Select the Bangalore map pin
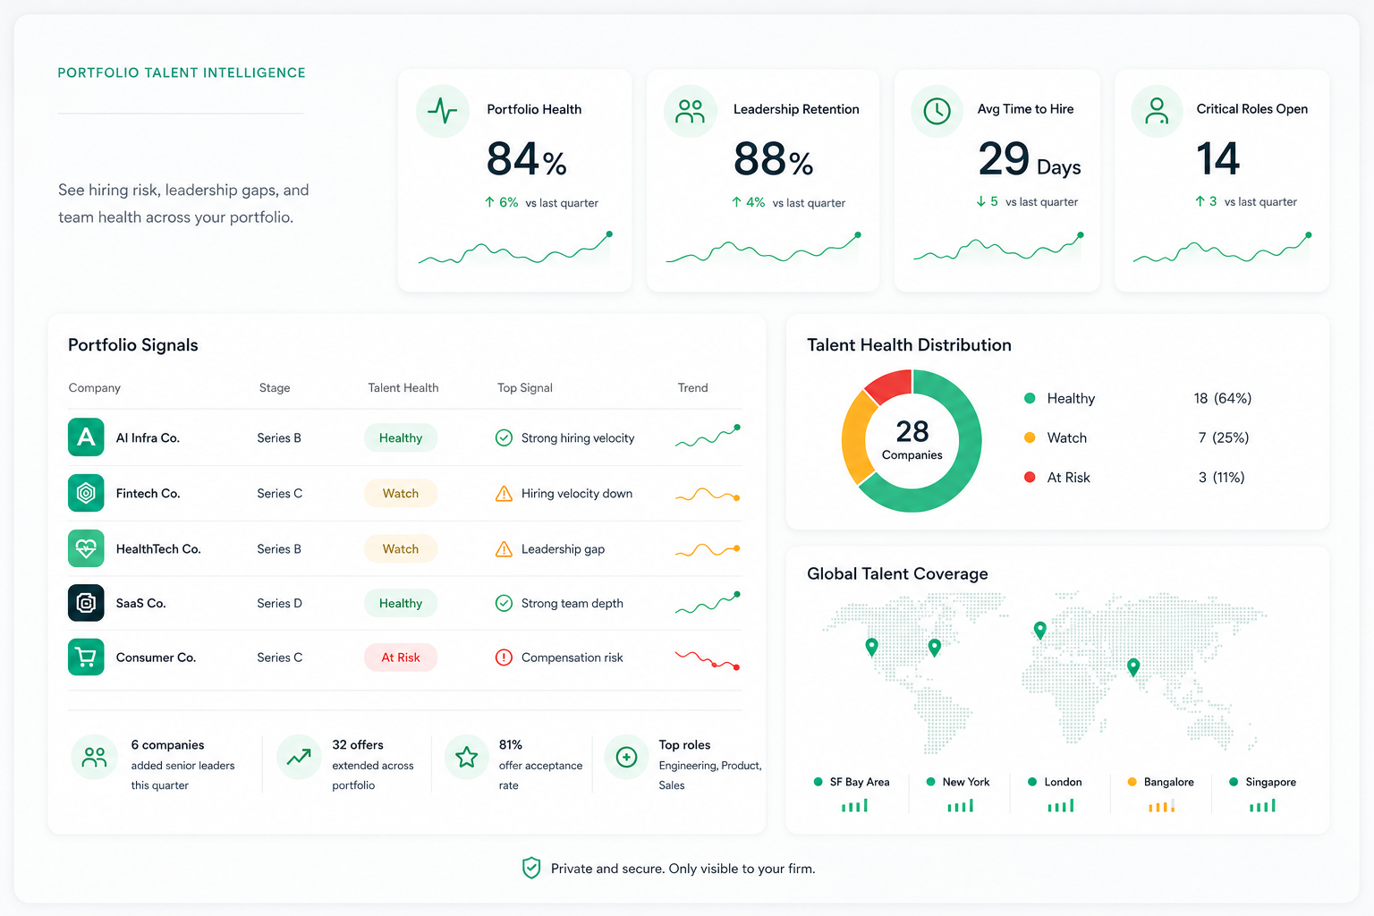Image resolution: width=1374 pixels, height=916 pixels. (x=1133, y=666)
